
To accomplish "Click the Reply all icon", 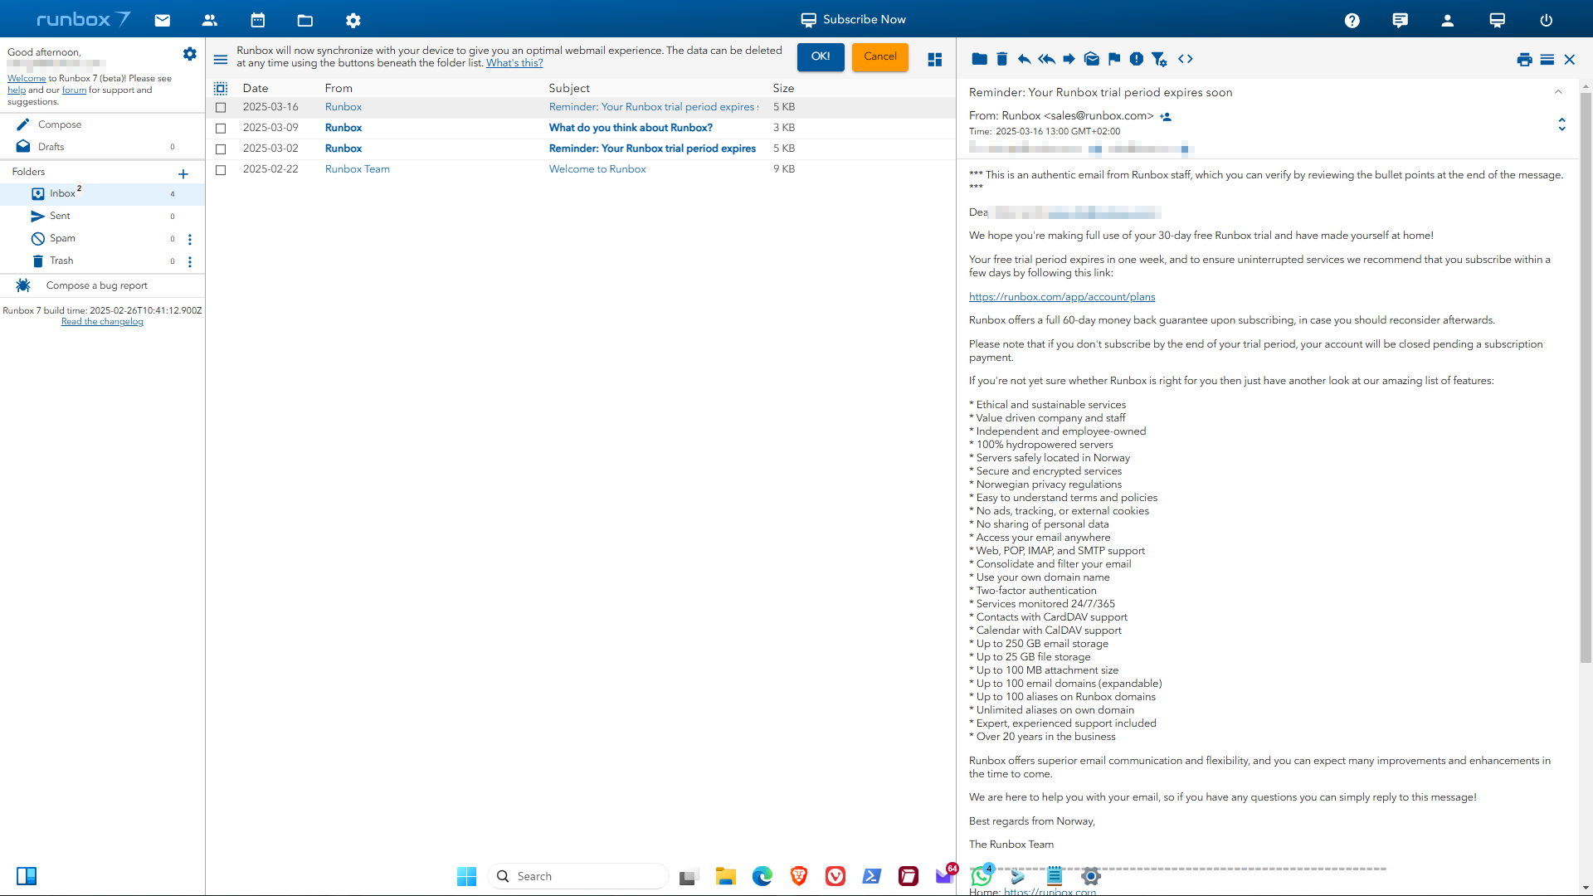I will [1046, 59].
